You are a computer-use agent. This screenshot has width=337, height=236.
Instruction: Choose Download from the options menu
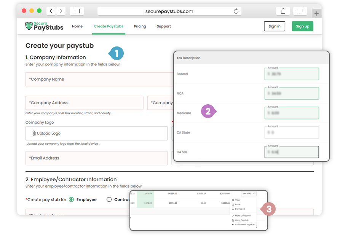tap(240, 209)
